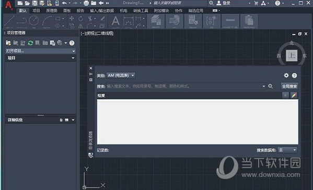Toggle the ribbon minimize state button
This screenshot has height=190, width=313.
point(215,10)
